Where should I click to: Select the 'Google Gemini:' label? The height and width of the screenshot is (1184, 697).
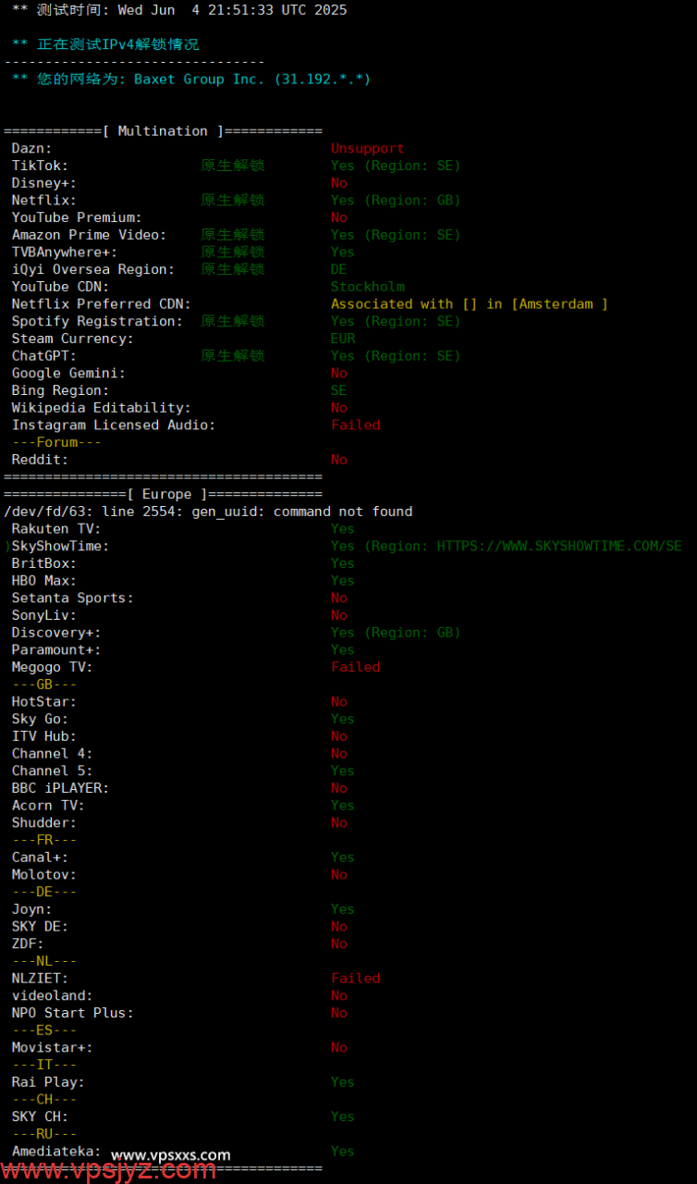pos(69,373)
